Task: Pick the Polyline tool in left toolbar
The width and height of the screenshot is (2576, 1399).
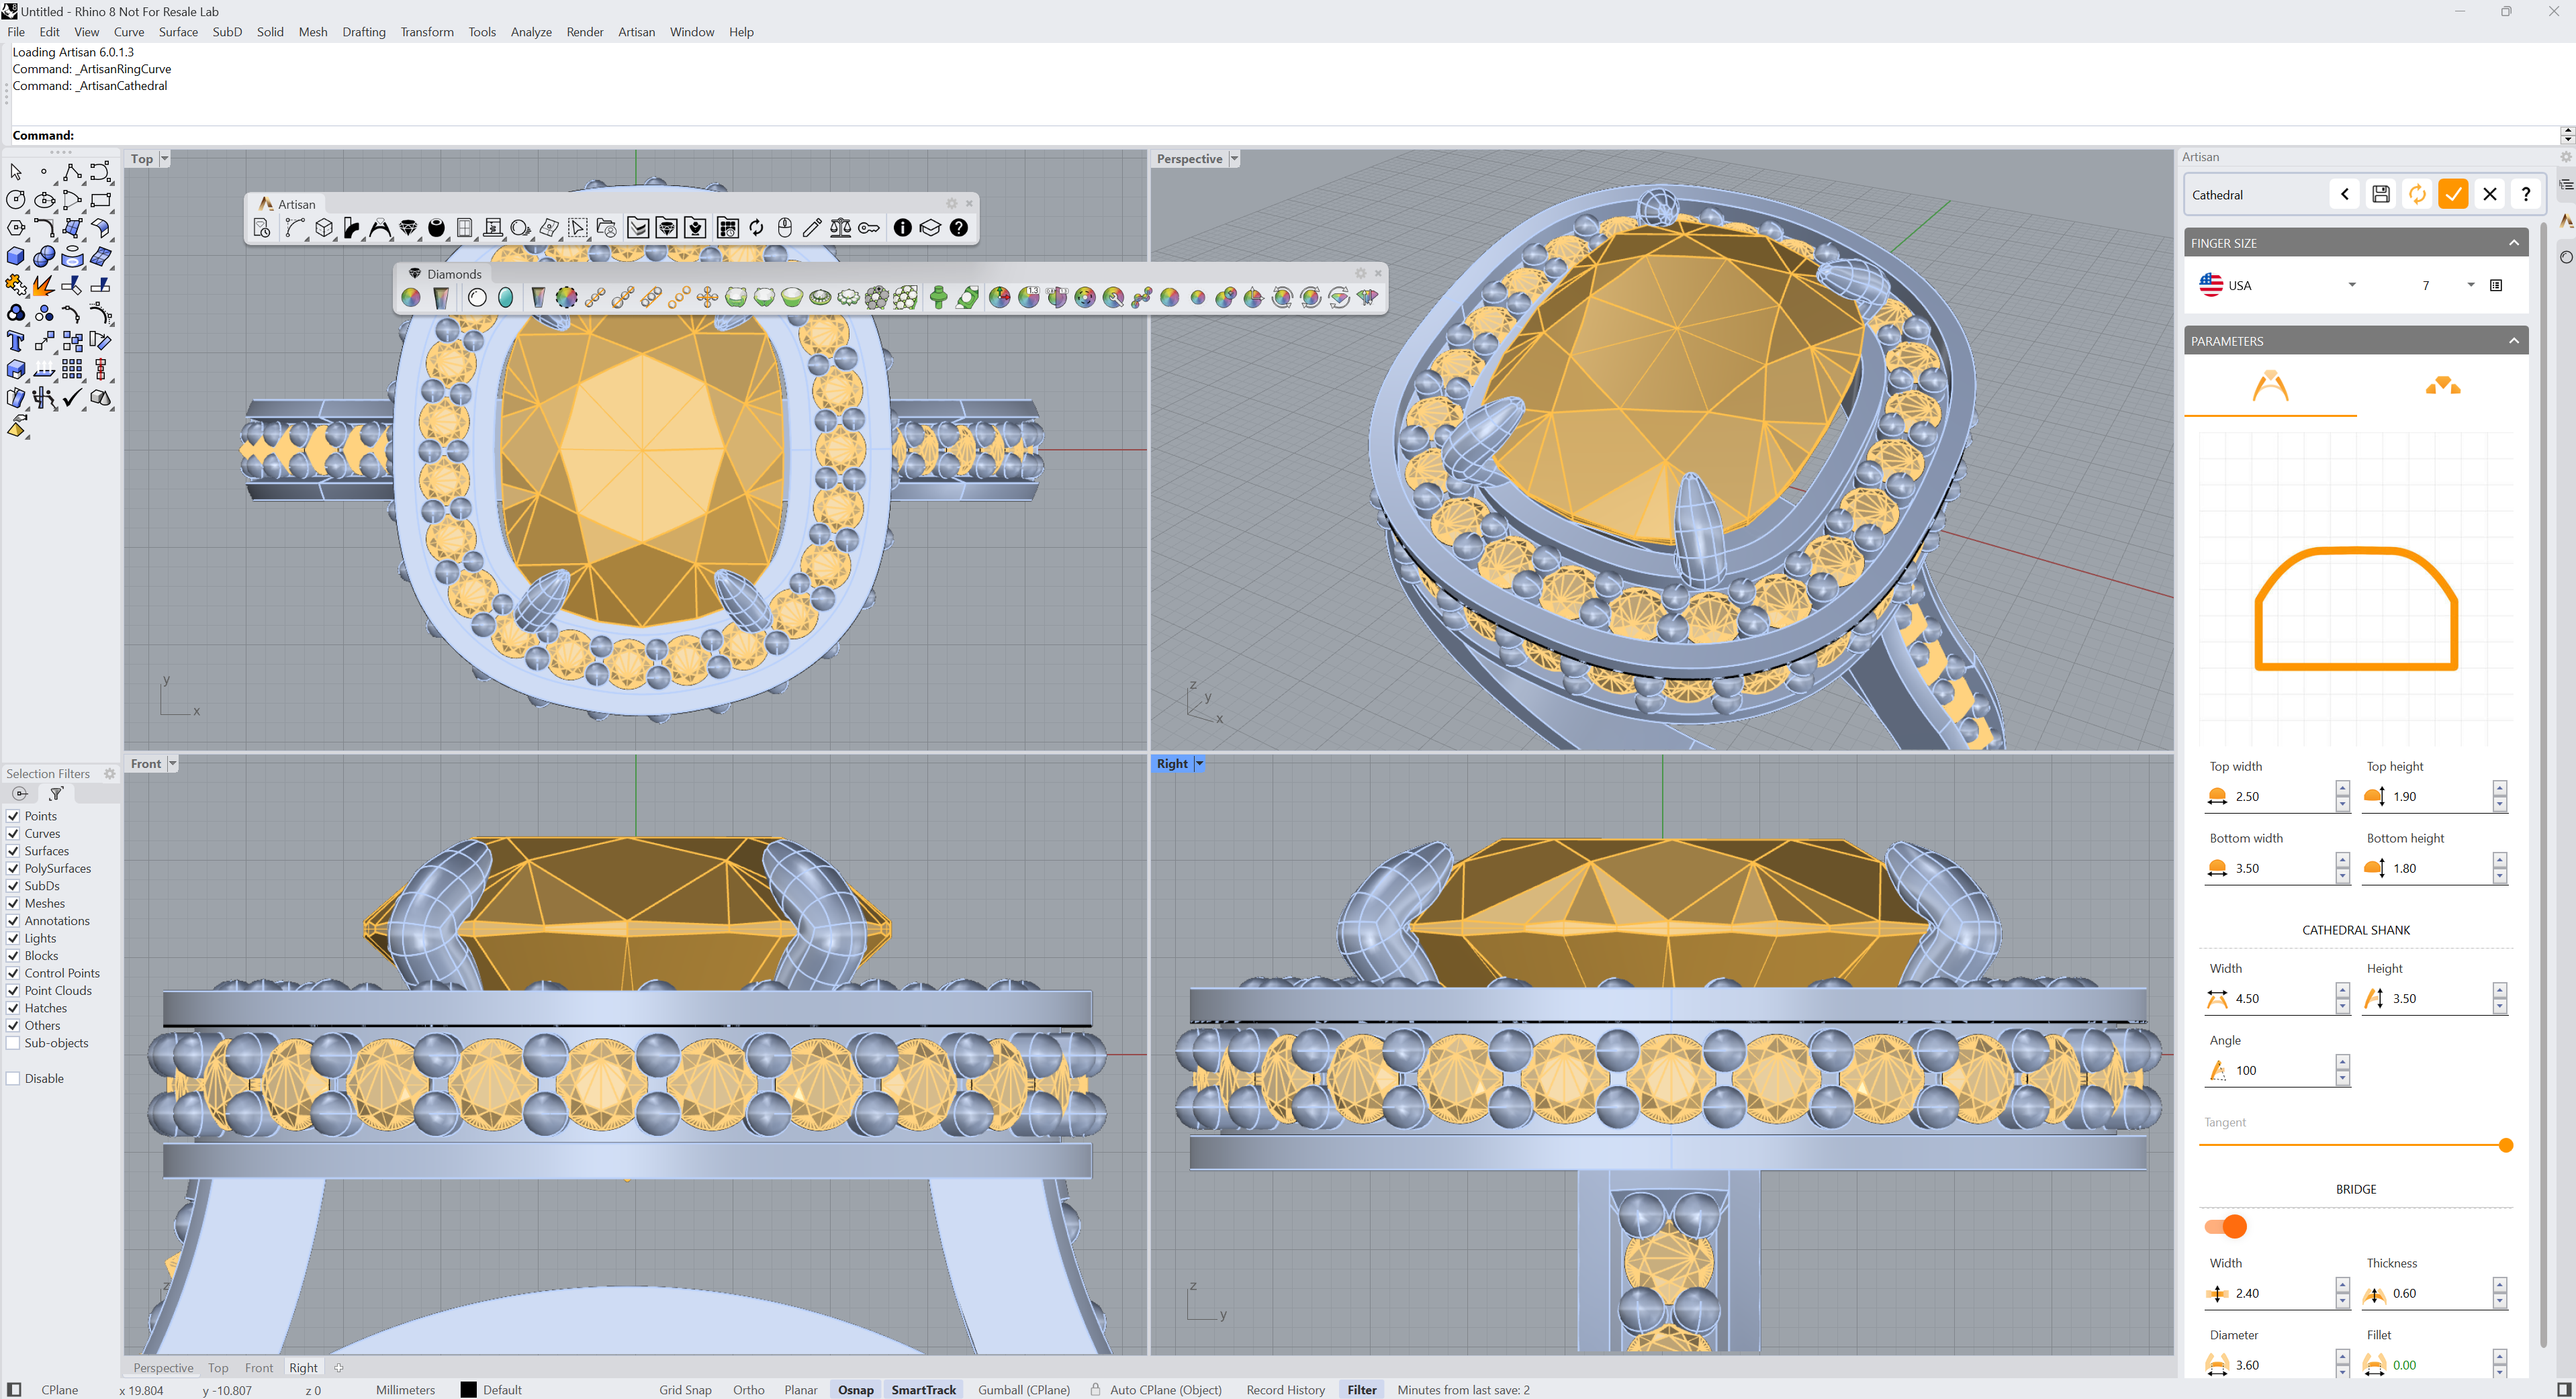Action: [72, 172]
